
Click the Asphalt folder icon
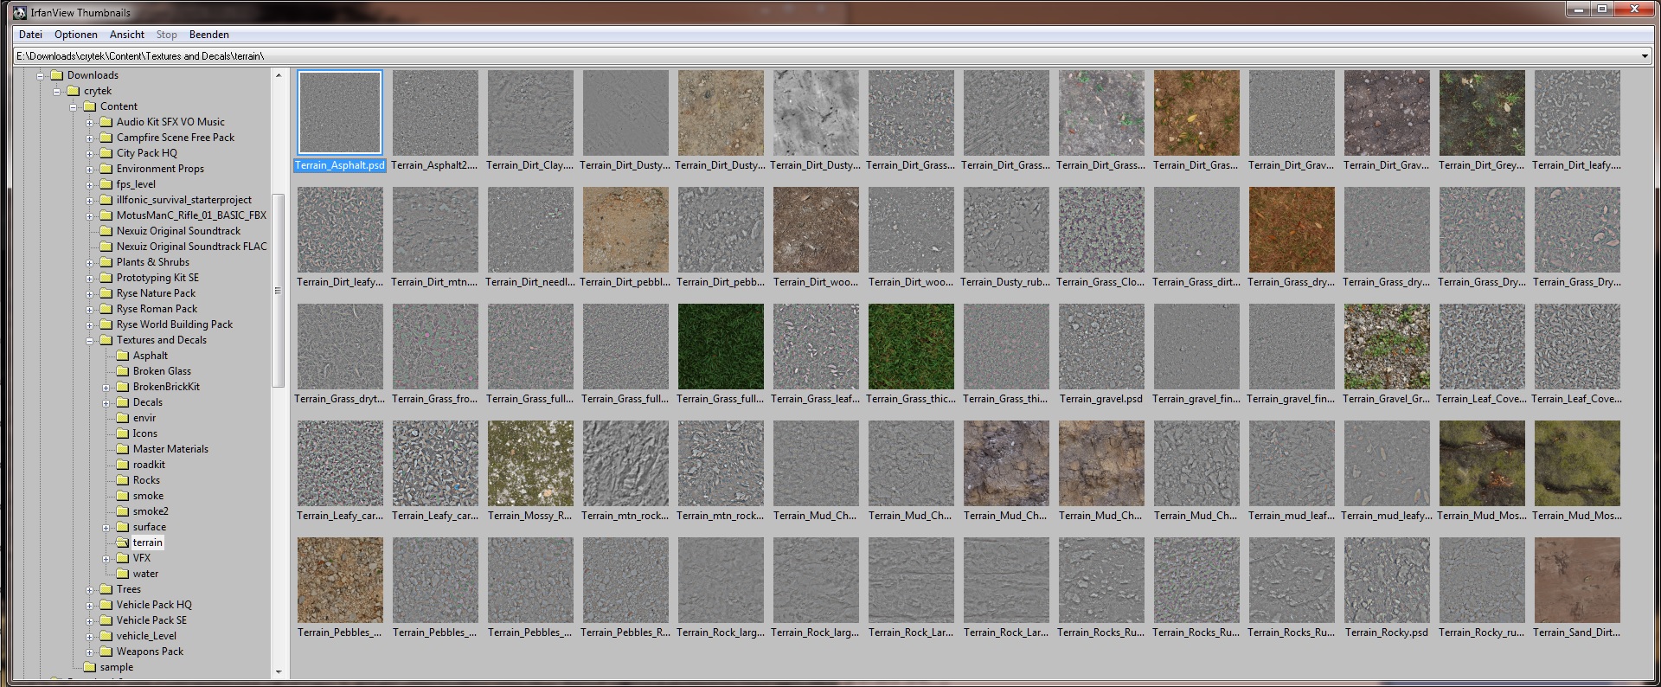coord(122,356)
